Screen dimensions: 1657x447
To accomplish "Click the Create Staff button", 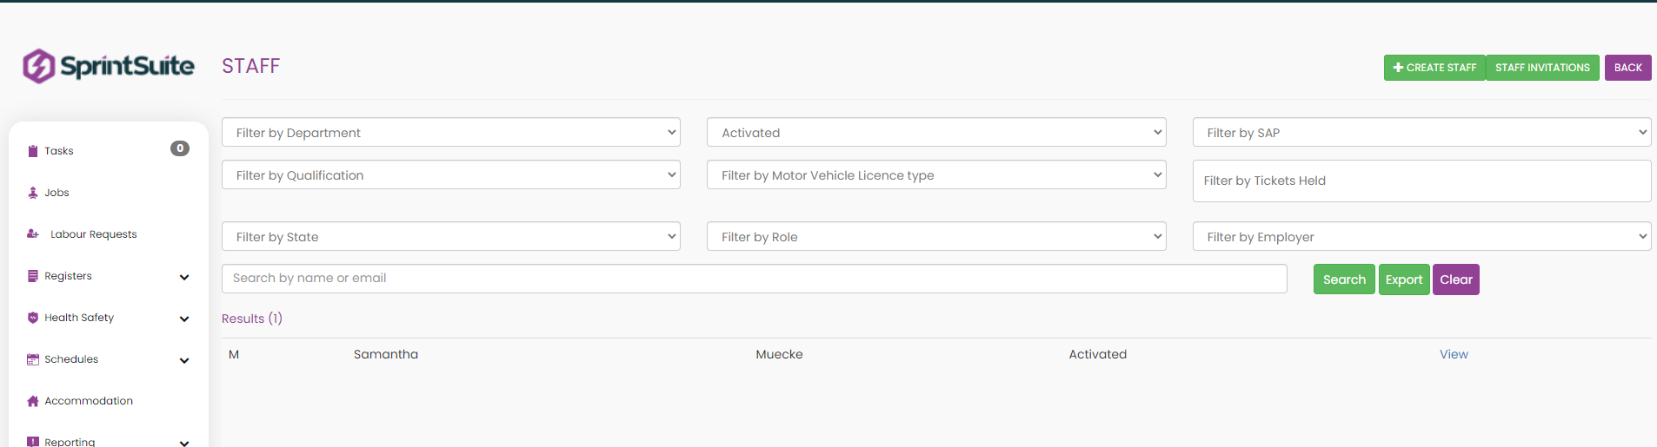I will [x=1434, y=68].
